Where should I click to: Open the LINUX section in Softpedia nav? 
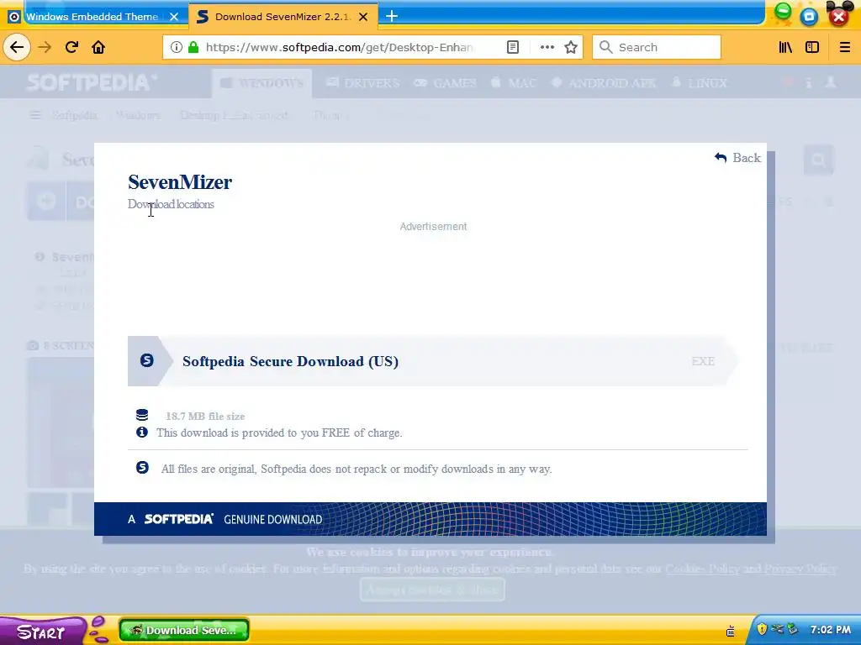[700, 83]
